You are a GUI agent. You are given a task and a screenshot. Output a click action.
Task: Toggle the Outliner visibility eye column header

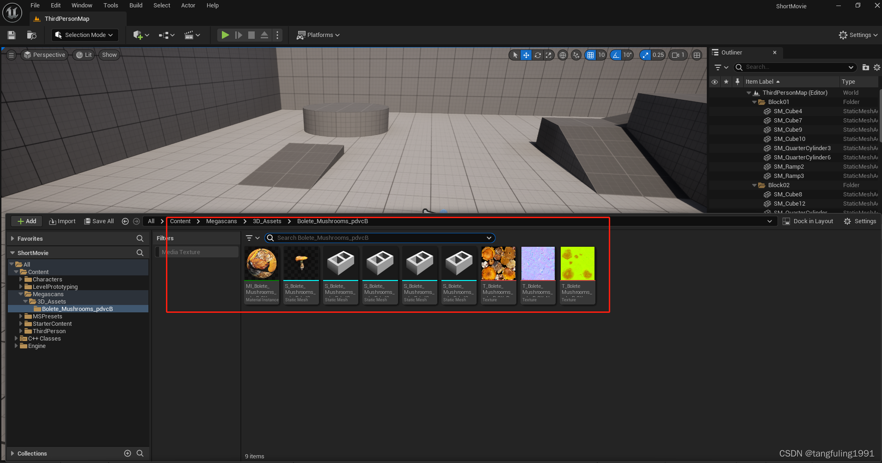[x=715, y=82]
